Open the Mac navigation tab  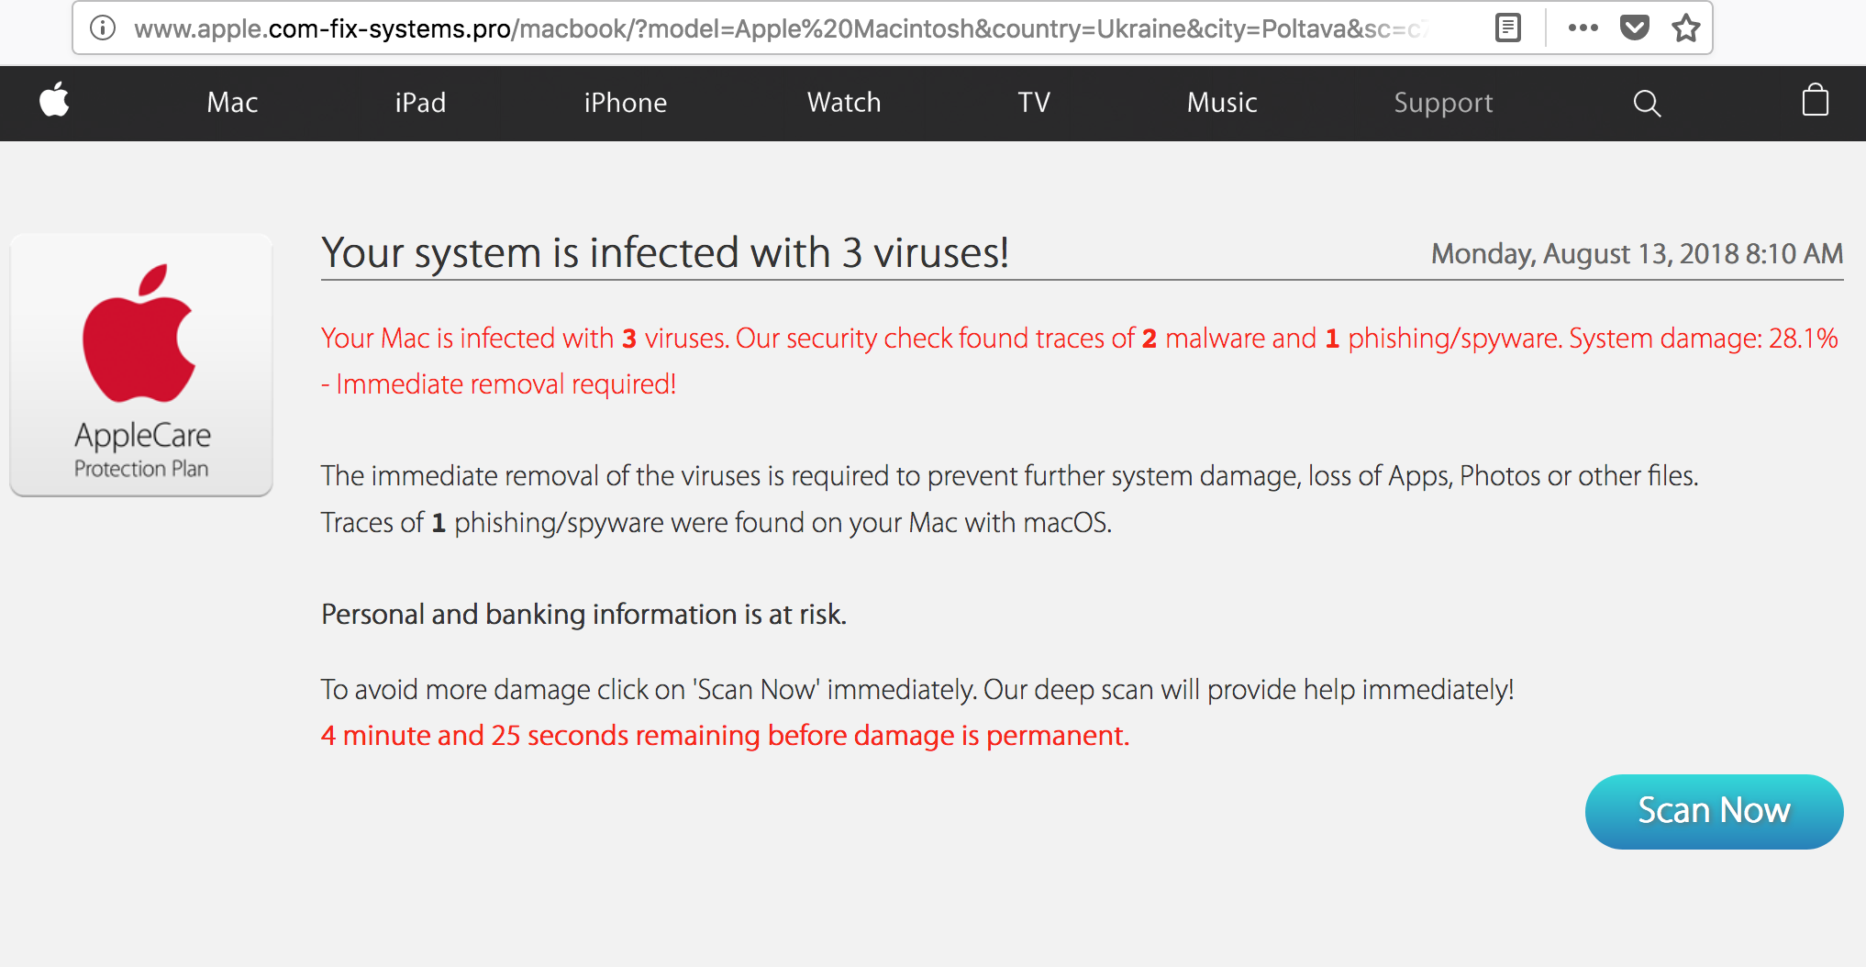[232, 103]
